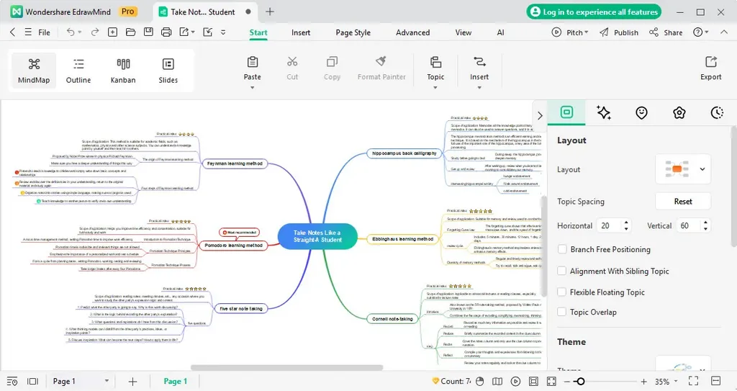Expand the Topic dropdown arrow
737x391 pixels.
point(435,88)
